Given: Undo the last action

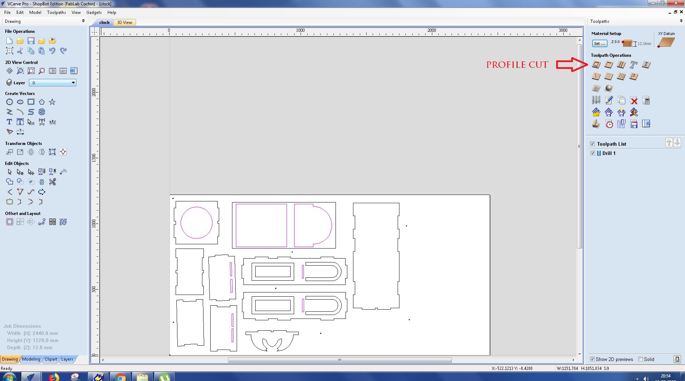Looking at the screenshot, I should [52, 51].
